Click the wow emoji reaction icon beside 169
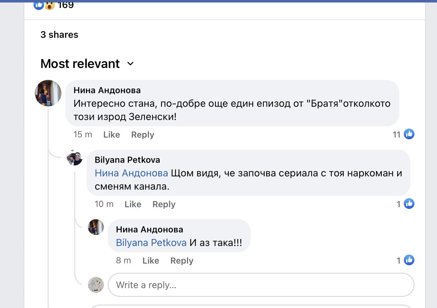This screenshot has width=437, height=308. [x=49, y=5]
